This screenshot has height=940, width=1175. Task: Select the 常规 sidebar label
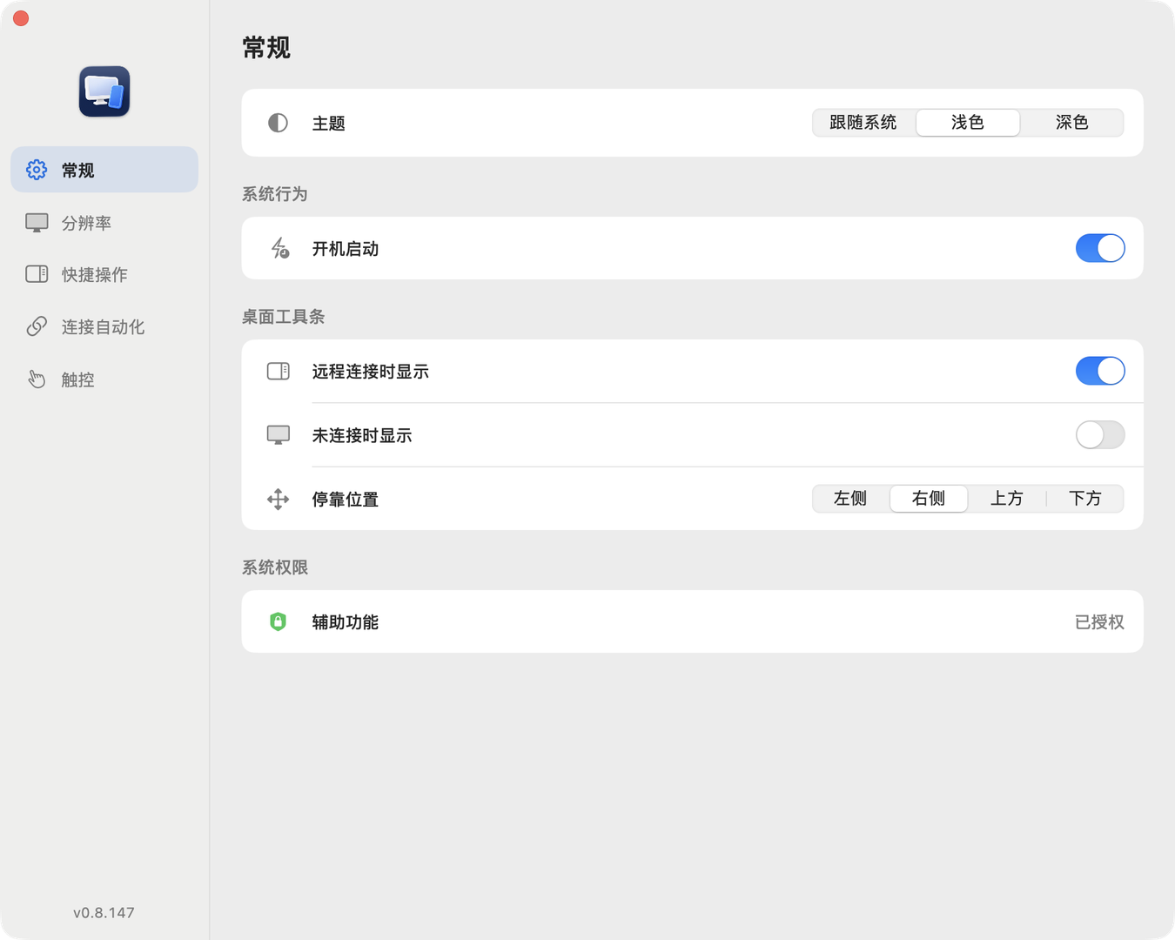78,171
